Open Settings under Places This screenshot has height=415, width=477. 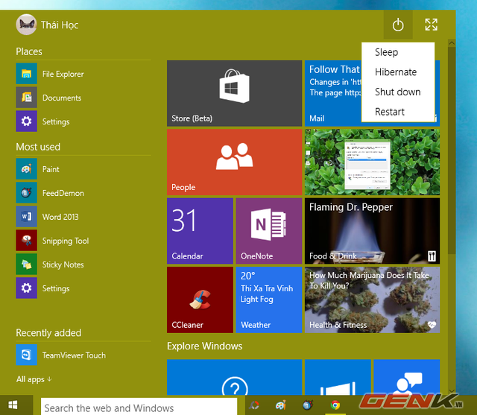click(x=83, y=121)
